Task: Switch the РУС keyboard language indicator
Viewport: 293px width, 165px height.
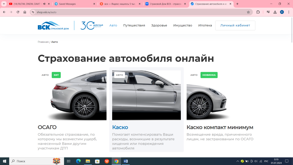Action: [x=266, y=161]
